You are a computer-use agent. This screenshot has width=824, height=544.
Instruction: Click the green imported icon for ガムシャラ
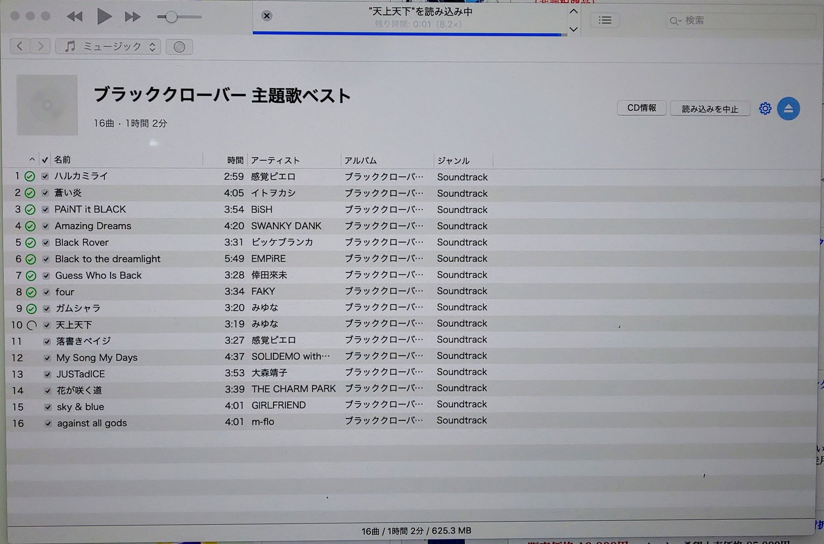31,309
